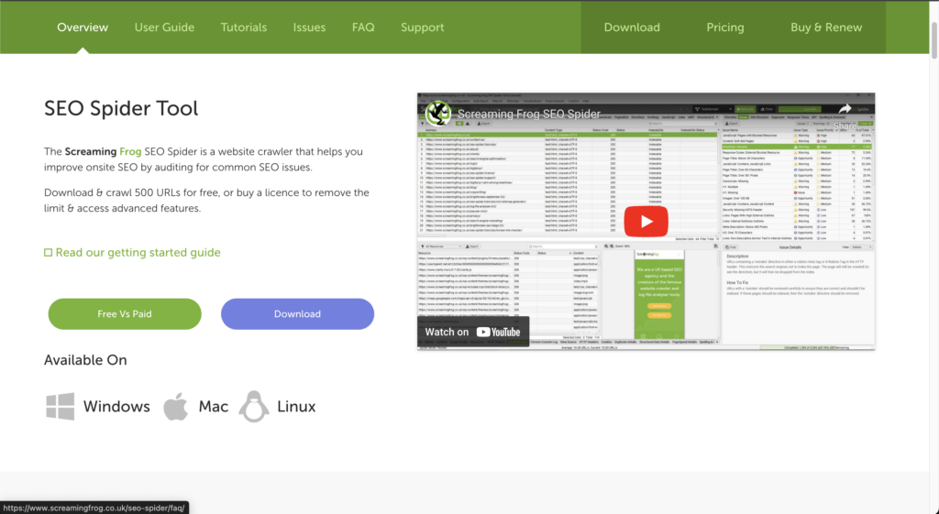The height and width of the screenshot is (514, 939).
Task: Click the Screaming Frog channel logo in video
Action: click(x=437, y=114)
